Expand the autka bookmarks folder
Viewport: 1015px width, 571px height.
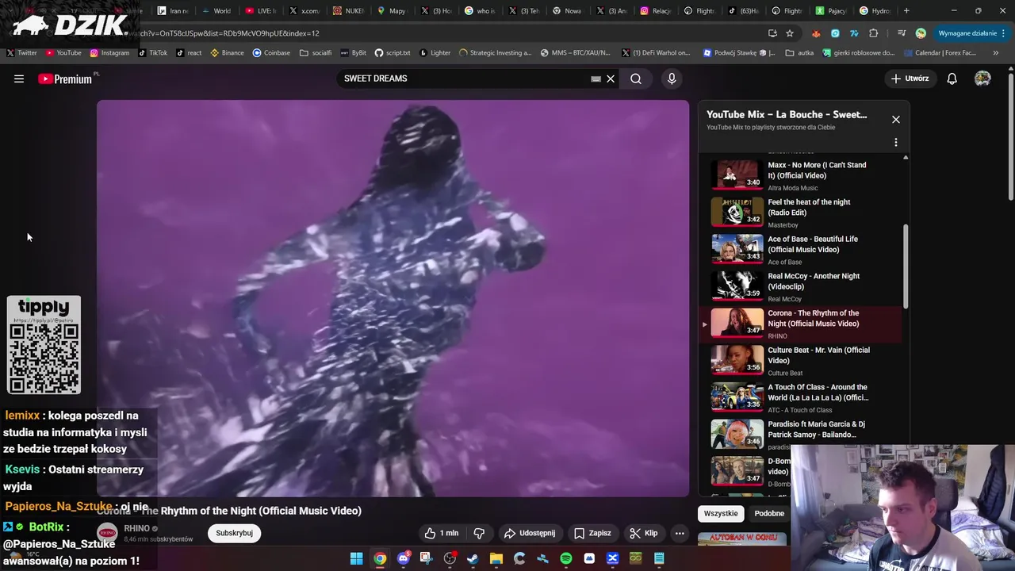(x=799, y=53)
